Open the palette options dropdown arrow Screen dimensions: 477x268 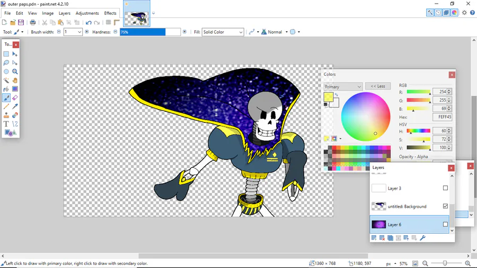tap(340, 139)
